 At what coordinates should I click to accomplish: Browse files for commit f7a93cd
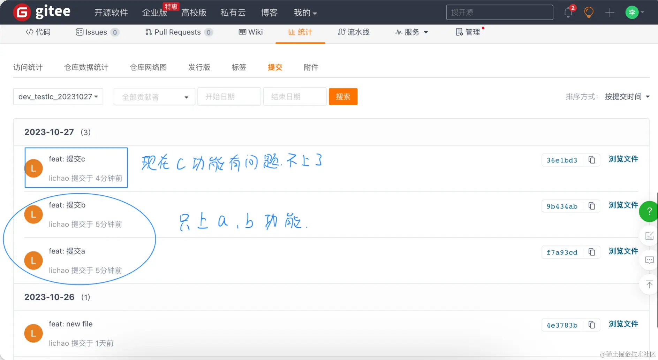(623, 251)
